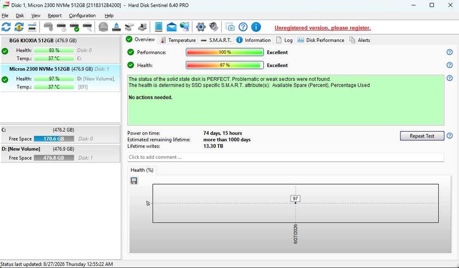Click the Health 97 % bar in Overview
Viewport: 459px width, 268px height.
tap(225, 65)
